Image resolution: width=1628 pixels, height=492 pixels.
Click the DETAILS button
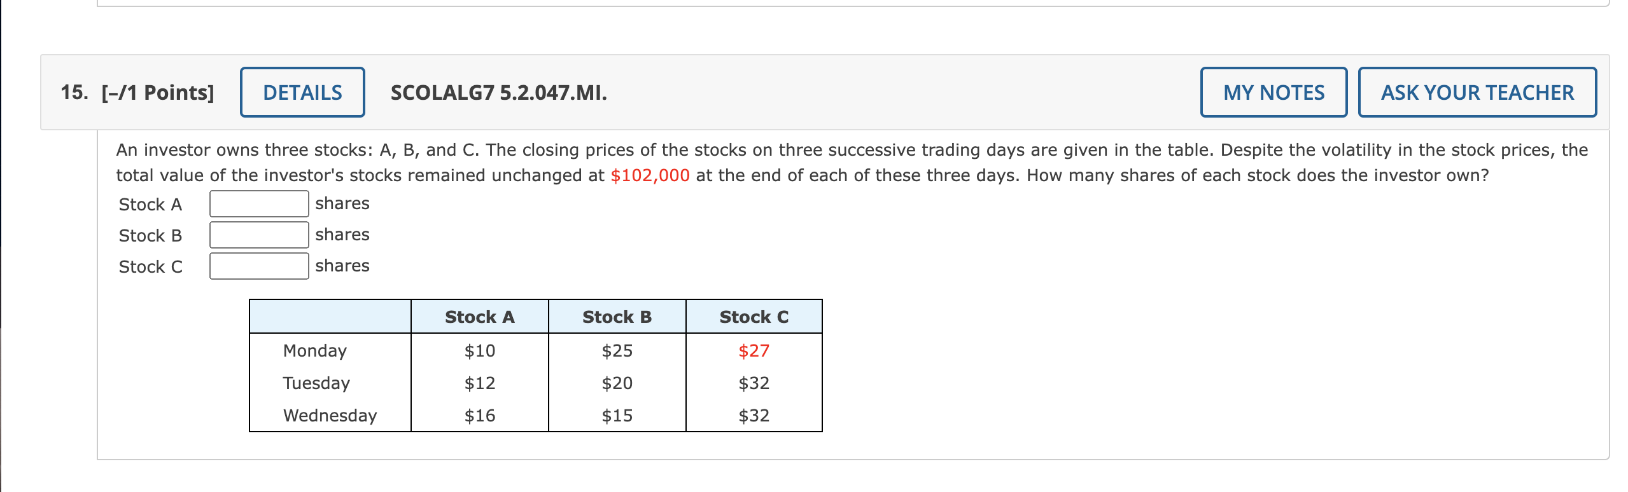click(301, 92)
